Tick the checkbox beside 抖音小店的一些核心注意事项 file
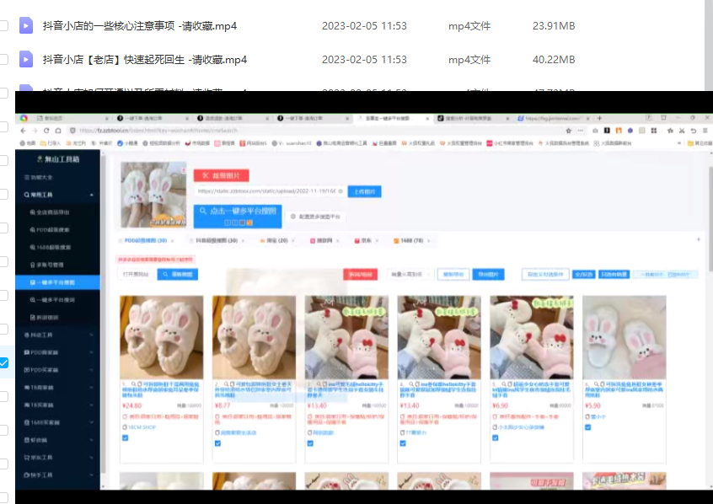 [x=3, y=26]
